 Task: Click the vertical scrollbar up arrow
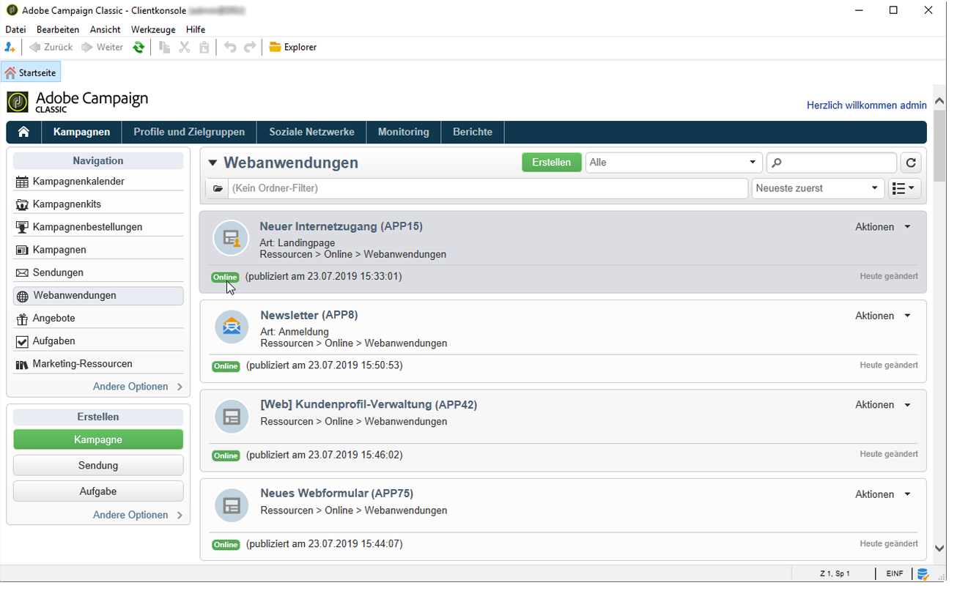tap(939, 101)
